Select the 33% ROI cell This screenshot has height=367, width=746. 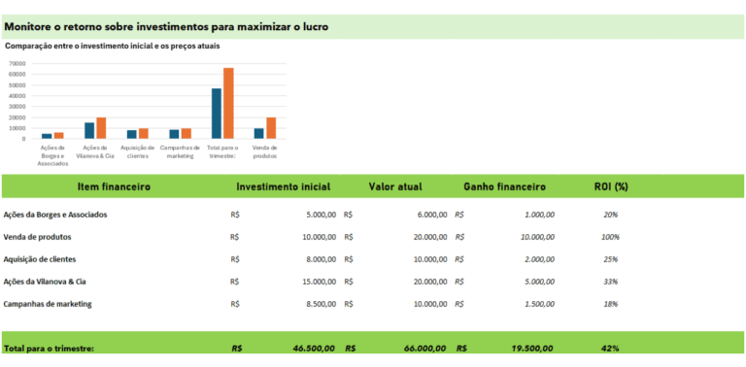[x=610, y=282]
